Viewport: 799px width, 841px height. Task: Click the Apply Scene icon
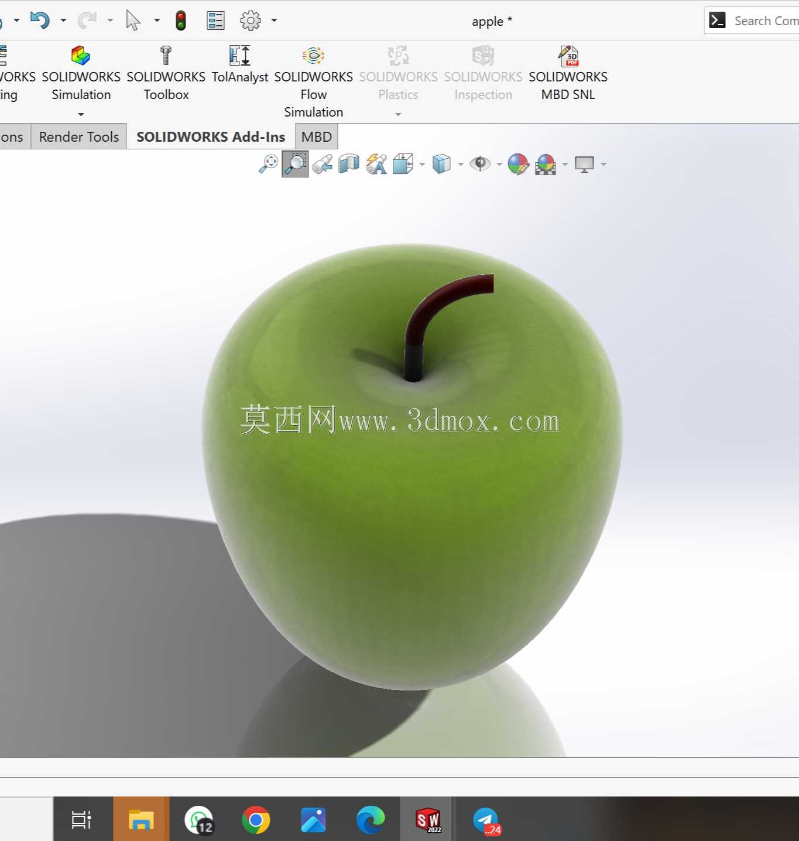(x=546, y=164)
